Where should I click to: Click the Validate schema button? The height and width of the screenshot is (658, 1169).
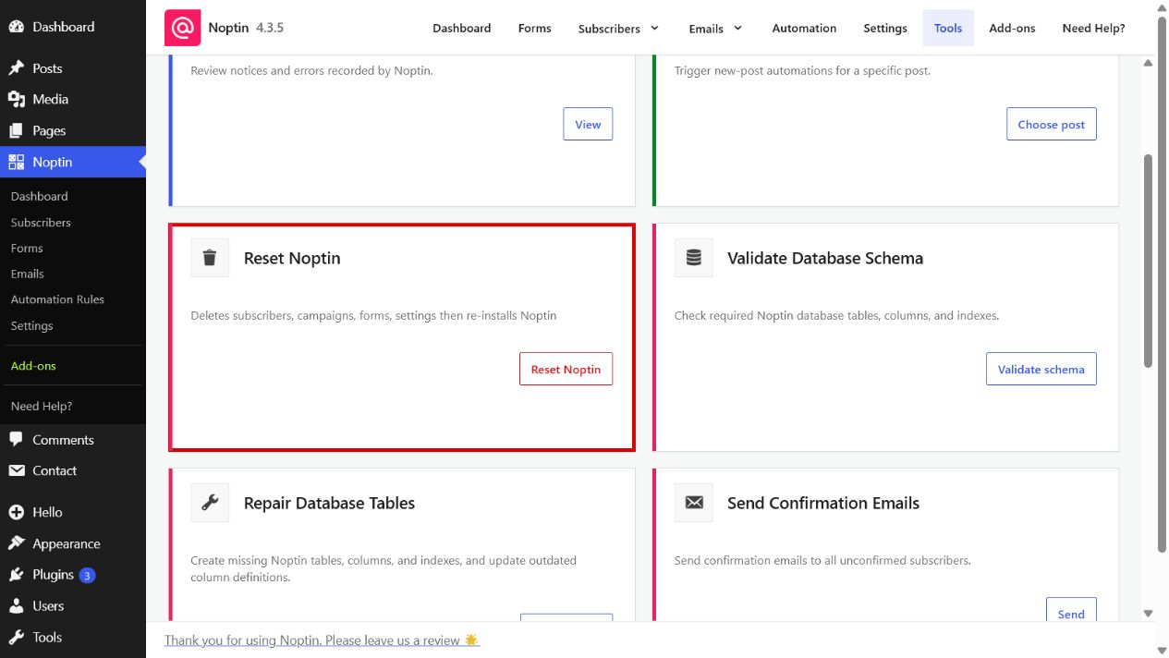click(1041, 369)
